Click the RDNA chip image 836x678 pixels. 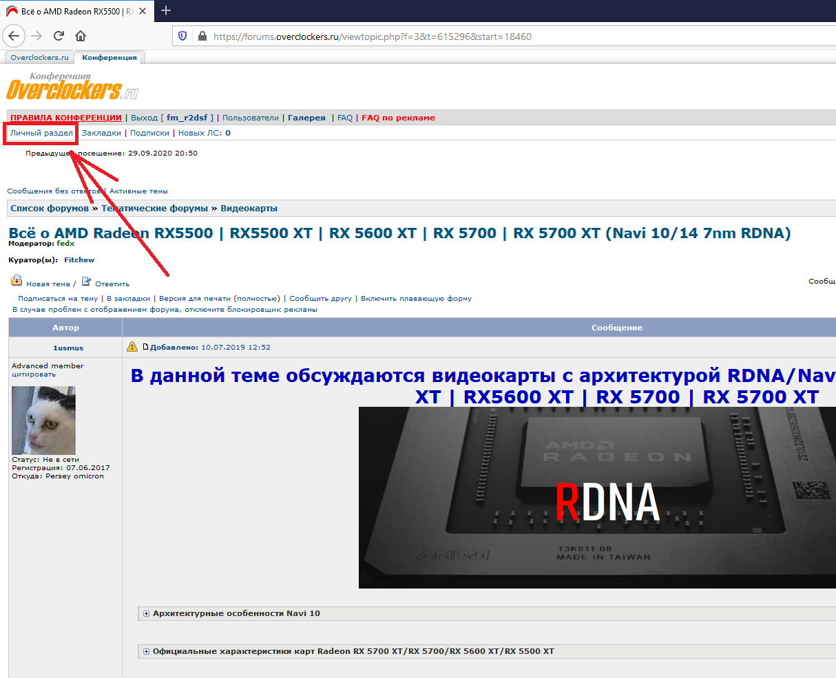[x=597, y=497]
